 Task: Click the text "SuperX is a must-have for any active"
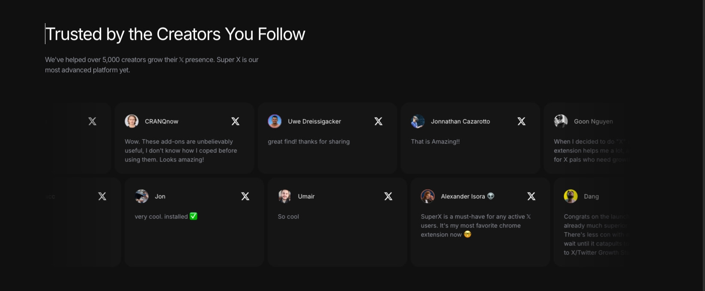[x=473, y=217]
